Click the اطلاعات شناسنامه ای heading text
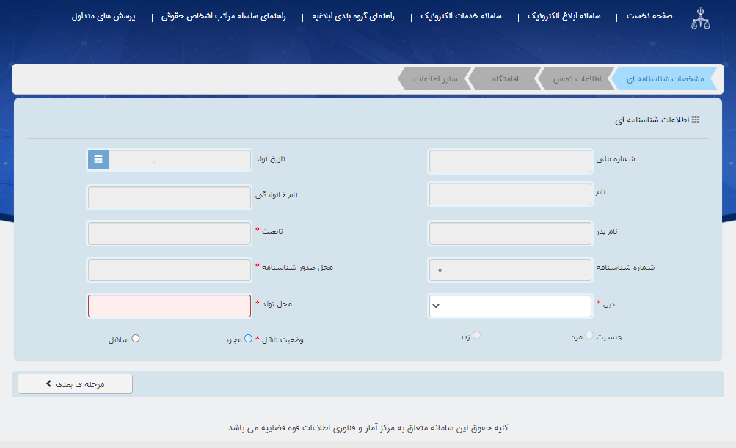The width and height of the screenshot is (736, 448). click(652, 120)
